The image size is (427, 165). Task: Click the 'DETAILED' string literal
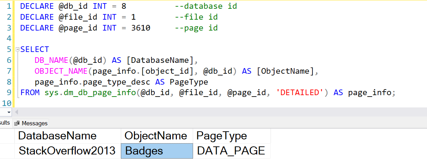pos(300,93)
